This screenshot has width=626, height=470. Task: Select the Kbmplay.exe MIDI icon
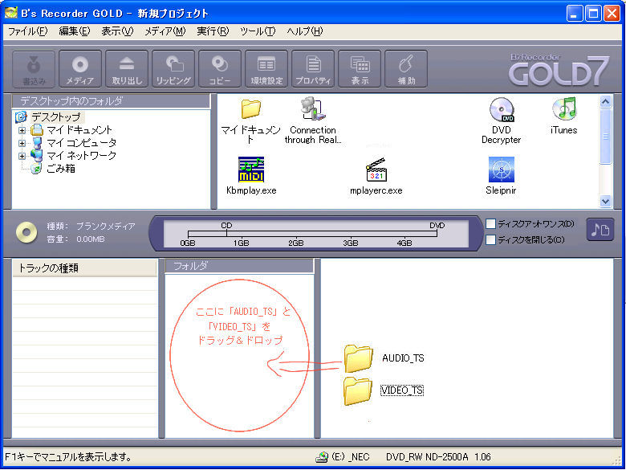pyautogui.click(x=251, y=170)
